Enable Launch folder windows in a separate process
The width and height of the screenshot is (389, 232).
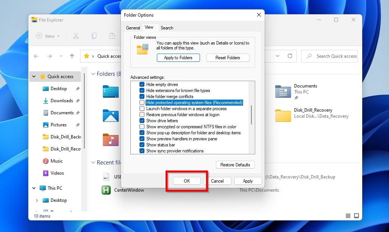[142, 108]
